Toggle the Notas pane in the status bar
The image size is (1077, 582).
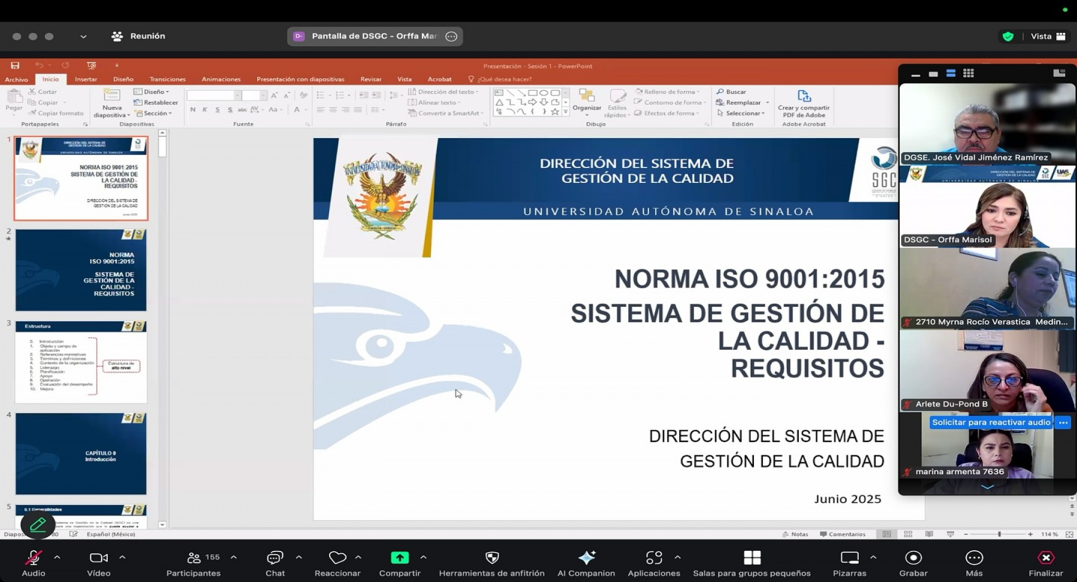pyautogui.click(x=796, y=534)
